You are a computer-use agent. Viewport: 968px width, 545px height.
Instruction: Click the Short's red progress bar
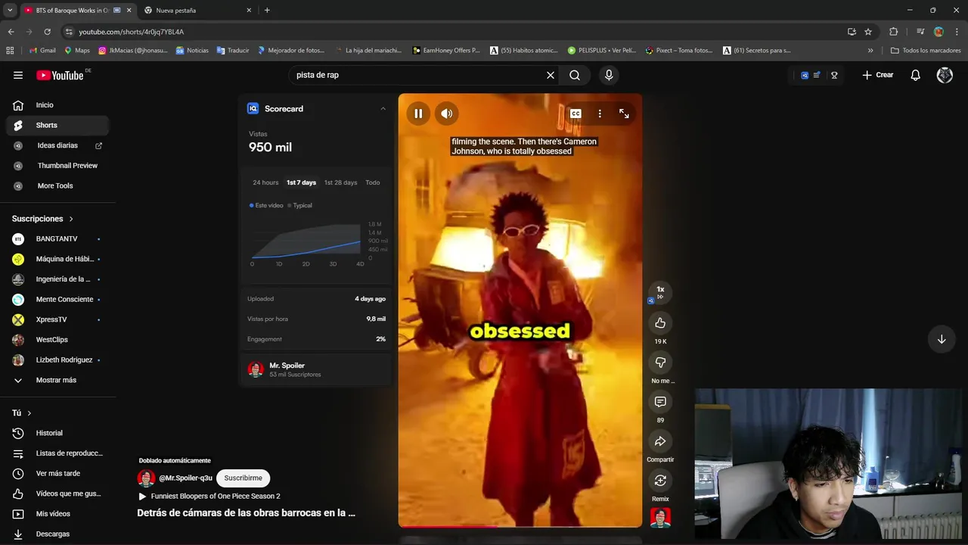(x=520, y=526)
